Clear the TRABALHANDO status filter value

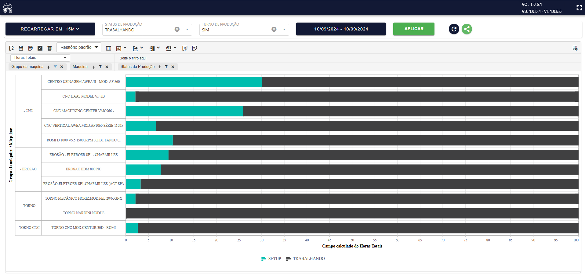point(177,29)
